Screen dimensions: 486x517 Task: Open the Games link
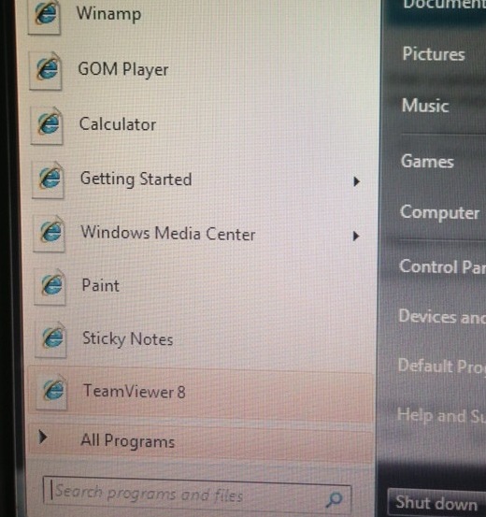pos(427,162)
